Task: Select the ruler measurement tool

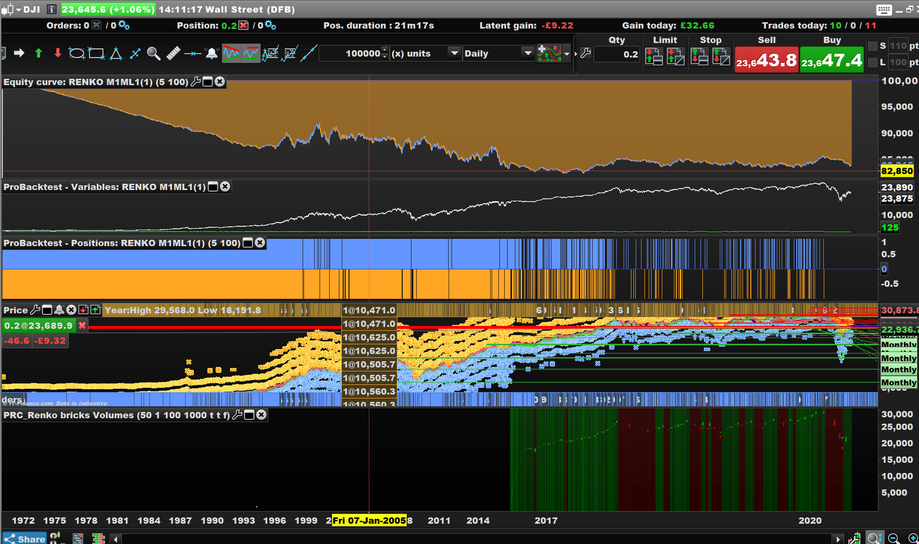Action: click(x=173, y=53)
